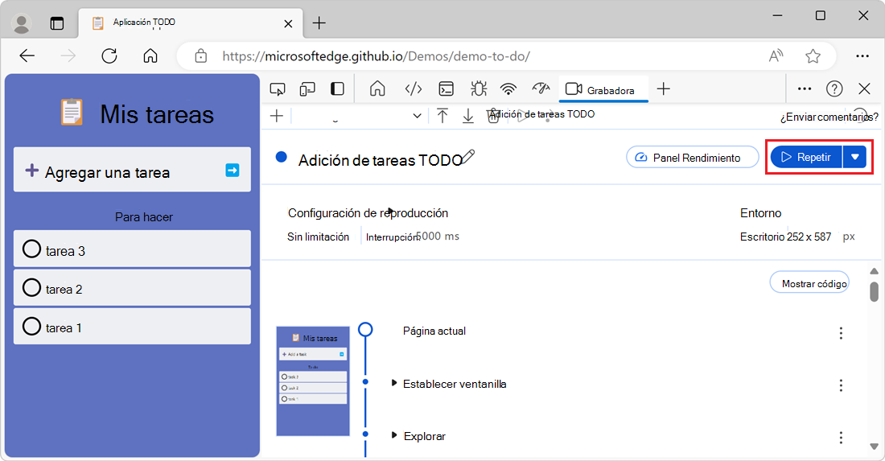Screen dimensions: 885x461
Task: Create a new recording with plus icon
Action: pyautogui.click(x=277, y=116)
